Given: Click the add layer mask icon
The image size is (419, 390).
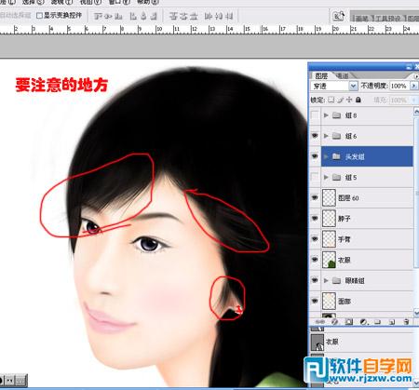Looking at the screenshot, I should [349, 322].
